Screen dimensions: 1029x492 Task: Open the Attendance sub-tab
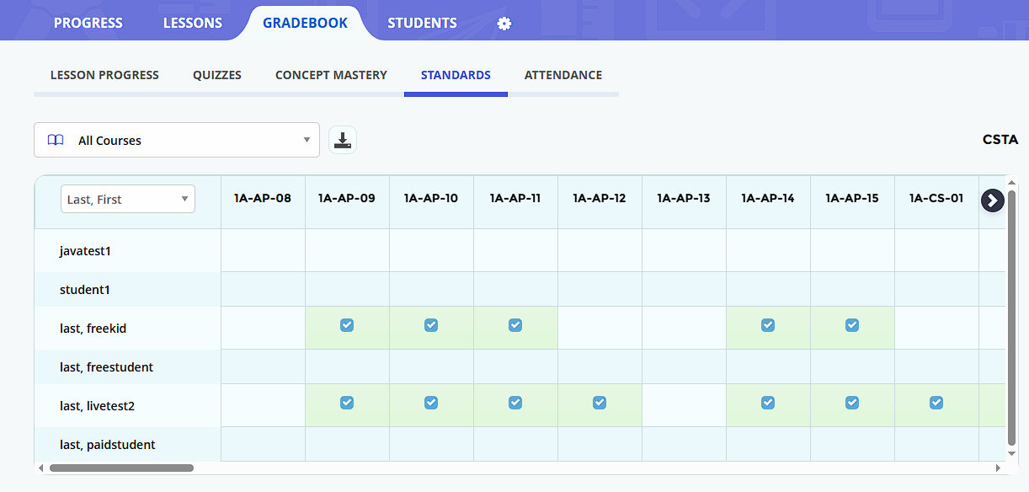(563, 75)
